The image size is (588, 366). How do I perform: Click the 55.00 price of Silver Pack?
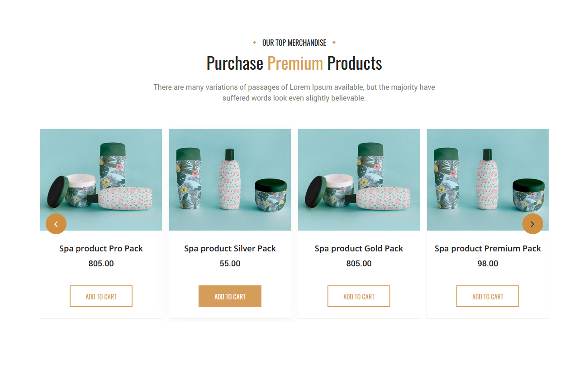[x=230, y=264]
